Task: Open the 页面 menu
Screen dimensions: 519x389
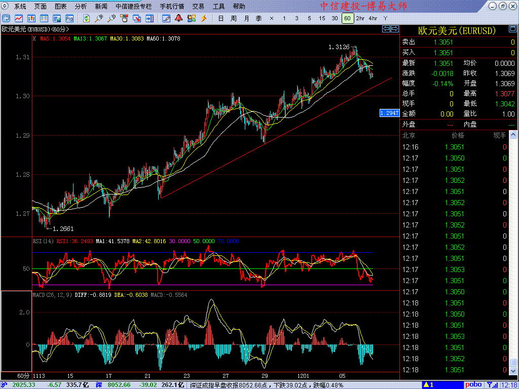Action: pyautogui.click(x=41, y=6)
